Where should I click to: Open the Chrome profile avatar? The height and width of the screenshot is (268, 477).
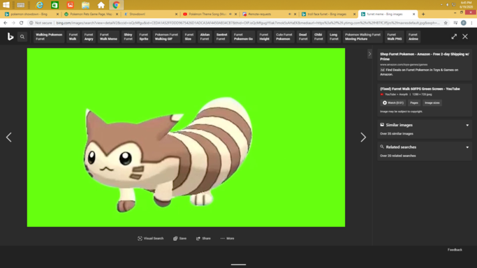point(464,23)
